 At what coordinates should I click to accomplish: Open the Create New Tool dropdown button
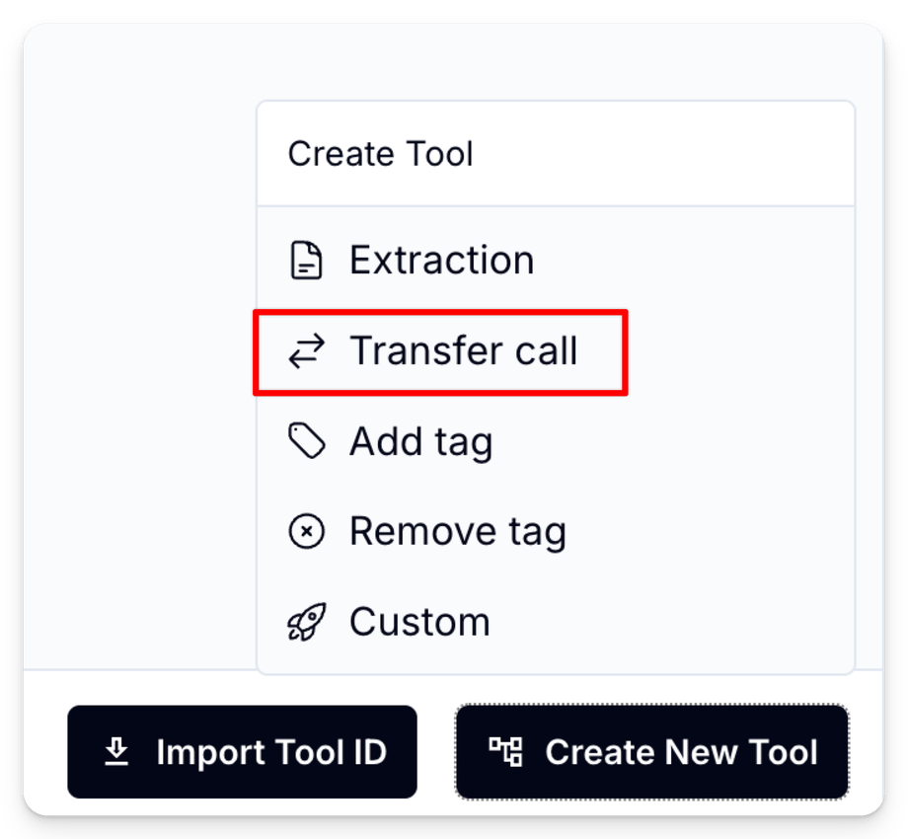(x=651, y=752)
